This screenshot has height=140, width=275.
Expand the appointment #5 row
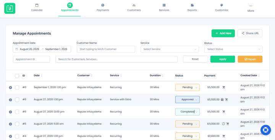point(11,124)
